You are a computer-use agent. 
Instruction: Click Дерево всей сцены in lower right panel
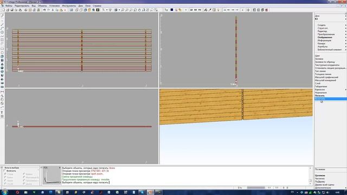coord(324,185)
